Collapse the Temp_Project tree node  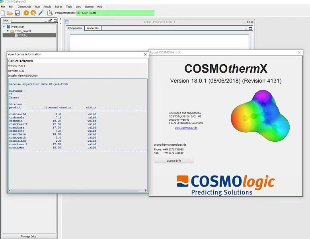(x=8, y=31)
